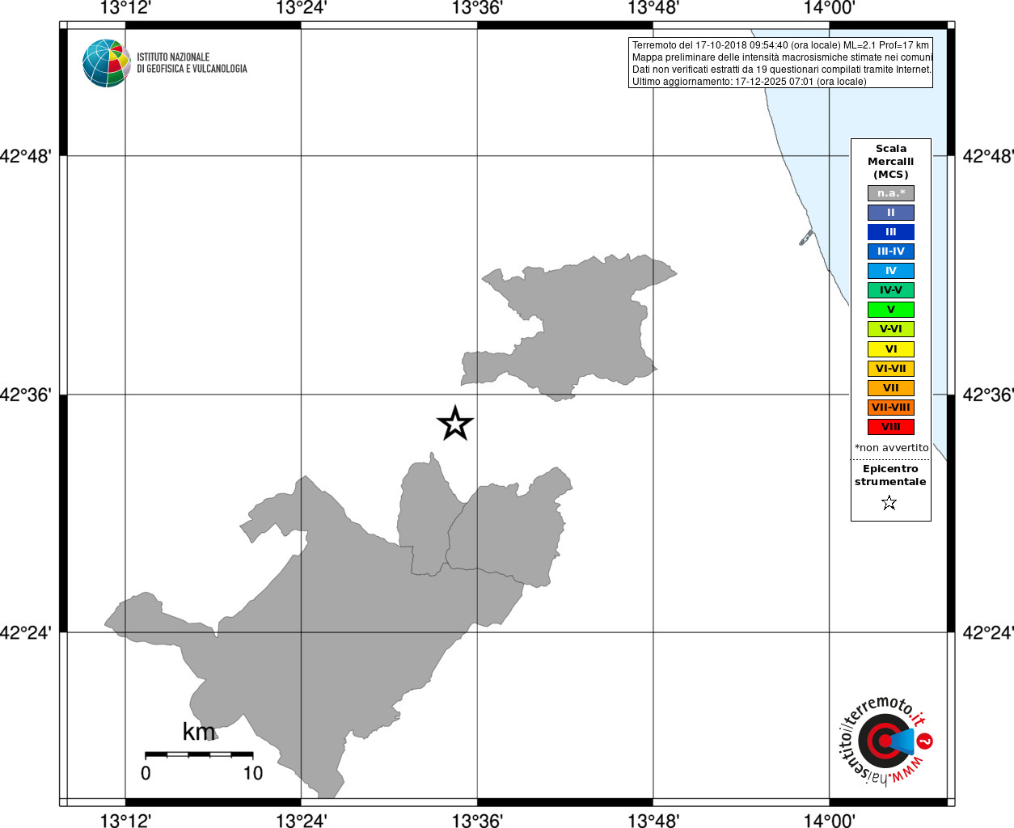
Task: Click the right 42°48' latitude label
Action: [987, 156]
